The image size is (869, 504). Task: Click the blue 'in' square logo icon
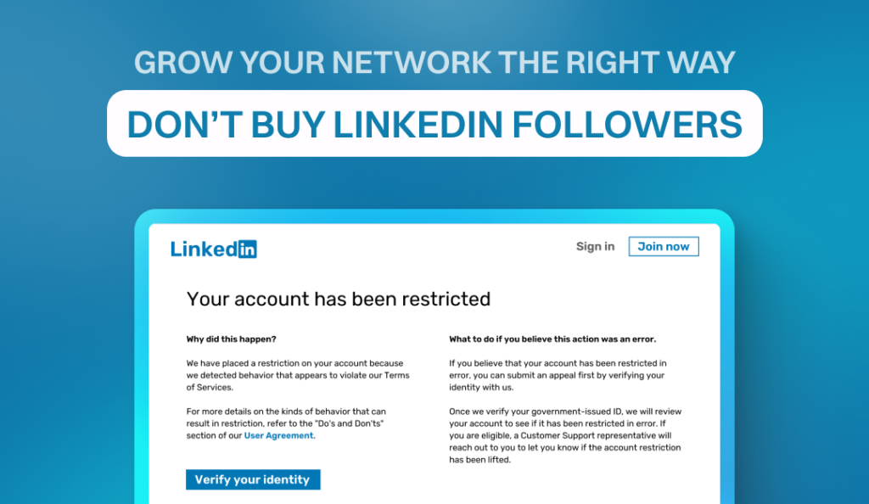pyautogui.click(x=247, y=249)
